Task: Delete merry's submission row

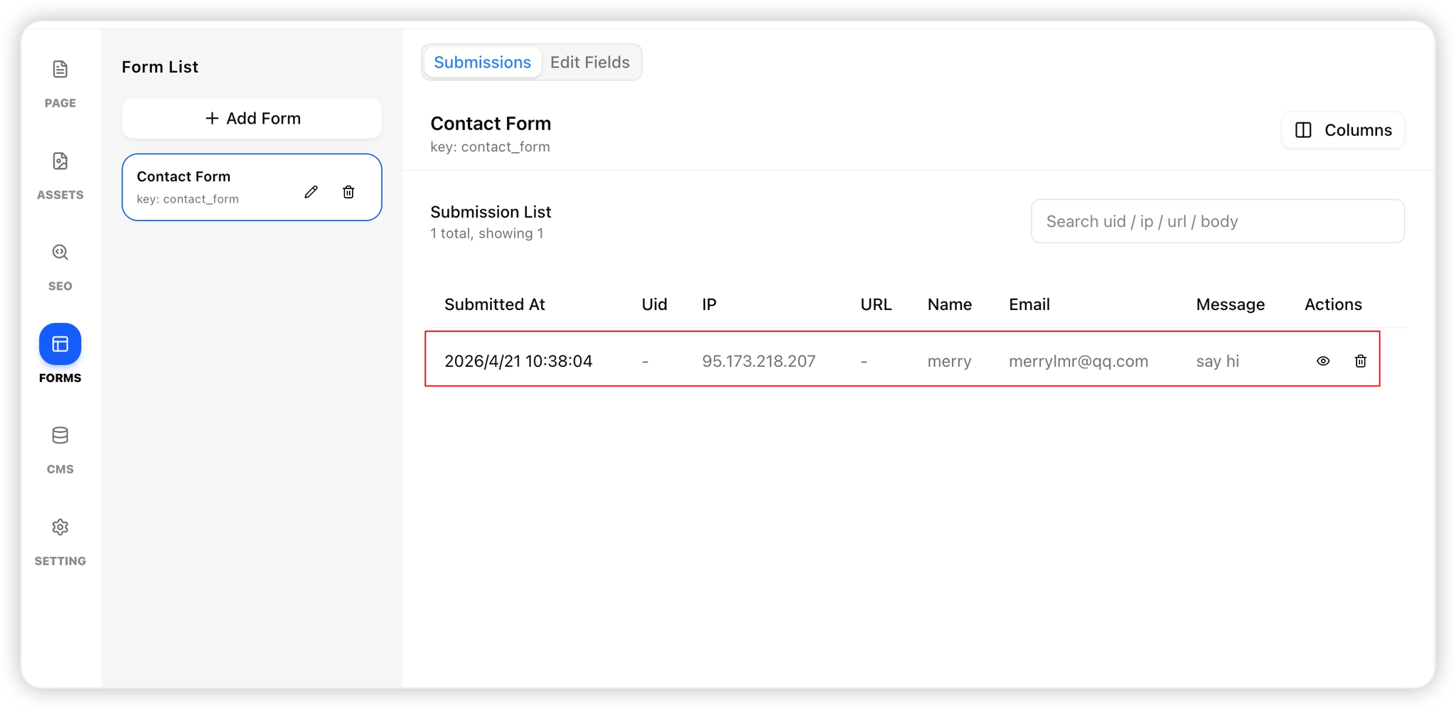Action: coord(1360,361)
